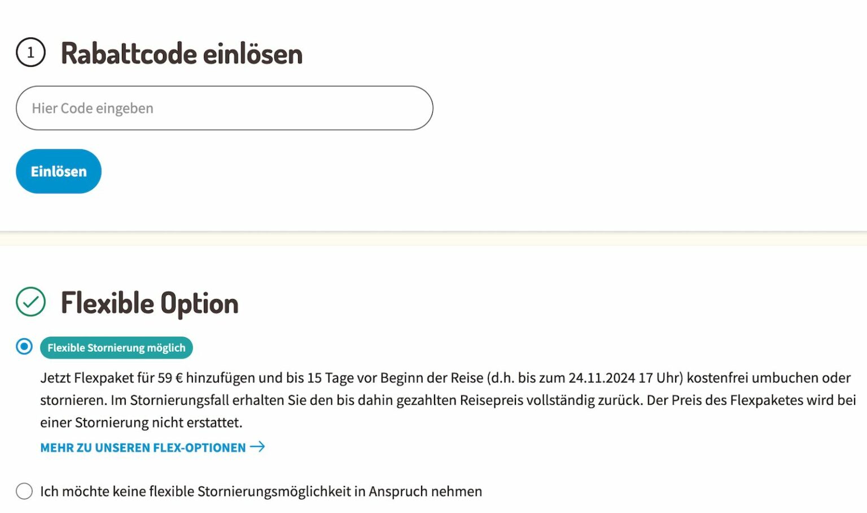This screenshot has height=513, width=867.
Task: Open MEHR ZU UNSEREN FLEX-OPTIONEN link
Action: pyautogui.click(x=144, y=447)
